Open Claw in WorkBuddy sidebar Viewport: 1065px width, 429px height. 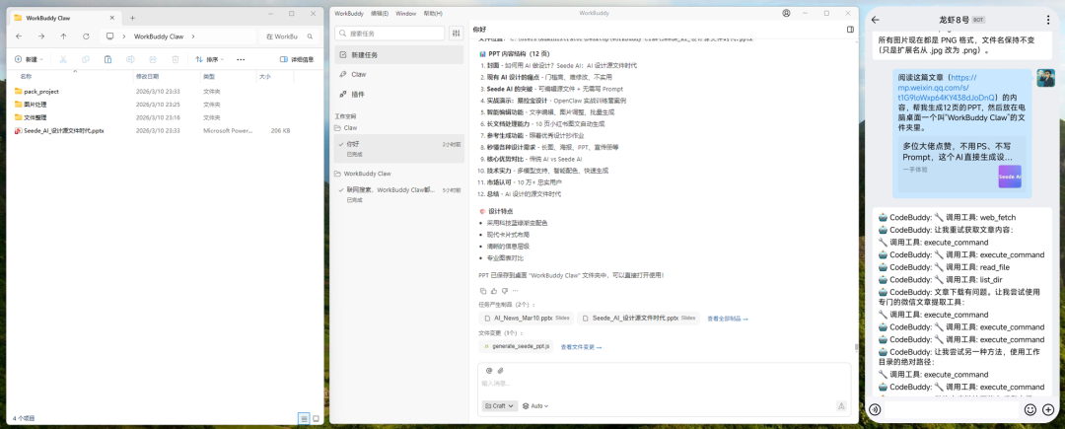[x=398, y=74]
